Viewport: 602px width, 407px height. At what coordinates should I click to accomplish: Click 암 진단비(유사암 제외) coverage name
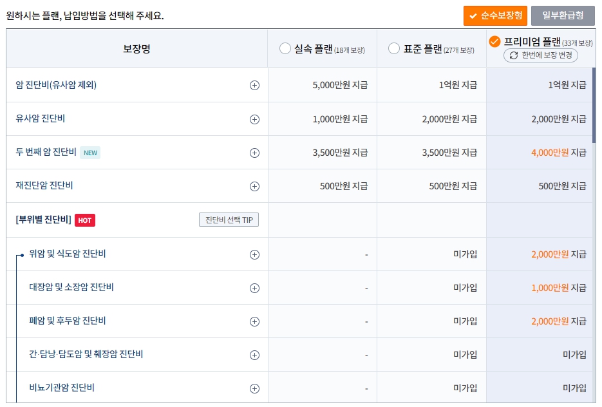(x=56, y=85)
